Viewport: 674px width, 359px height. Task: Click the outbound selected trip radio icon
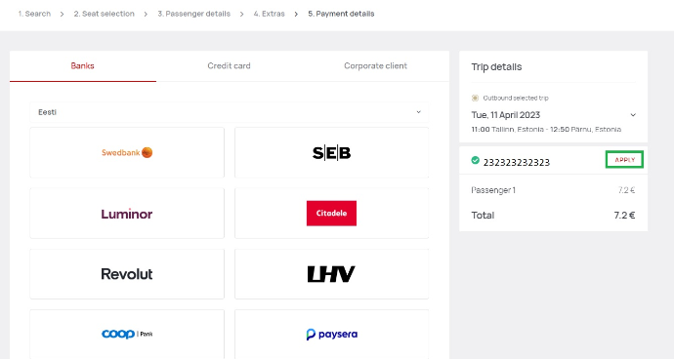pos(475,98)
